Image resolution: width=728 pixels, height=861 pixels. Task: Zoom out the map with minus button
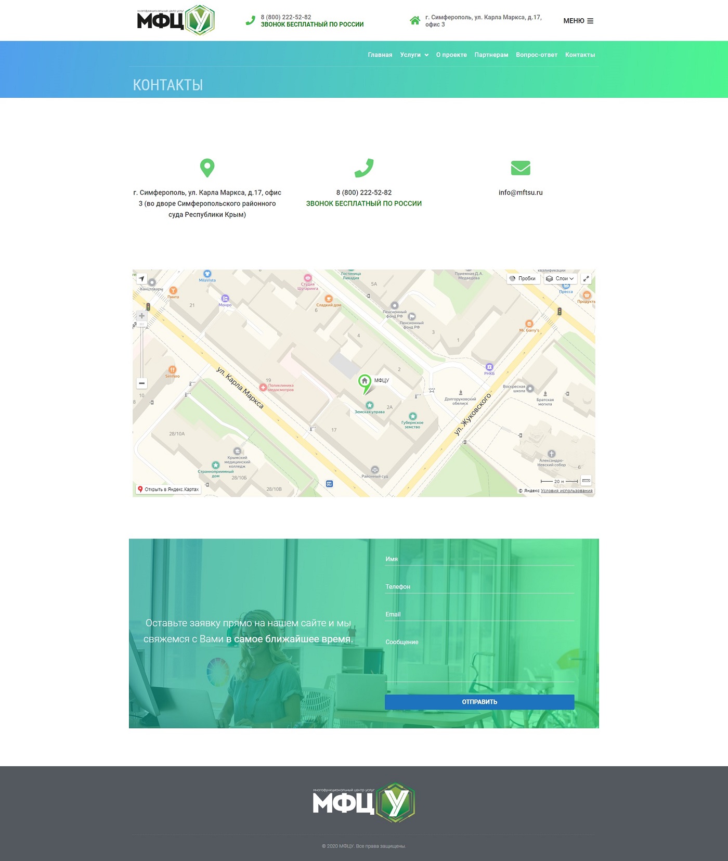(141, 383)
